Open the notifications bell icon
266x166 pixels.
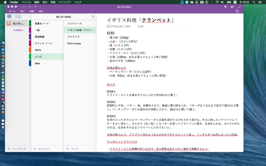coord(226,7)
